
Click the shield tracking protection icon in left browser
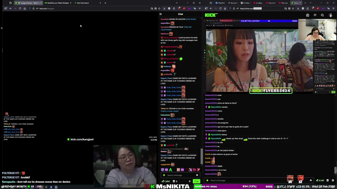(30, 8)
